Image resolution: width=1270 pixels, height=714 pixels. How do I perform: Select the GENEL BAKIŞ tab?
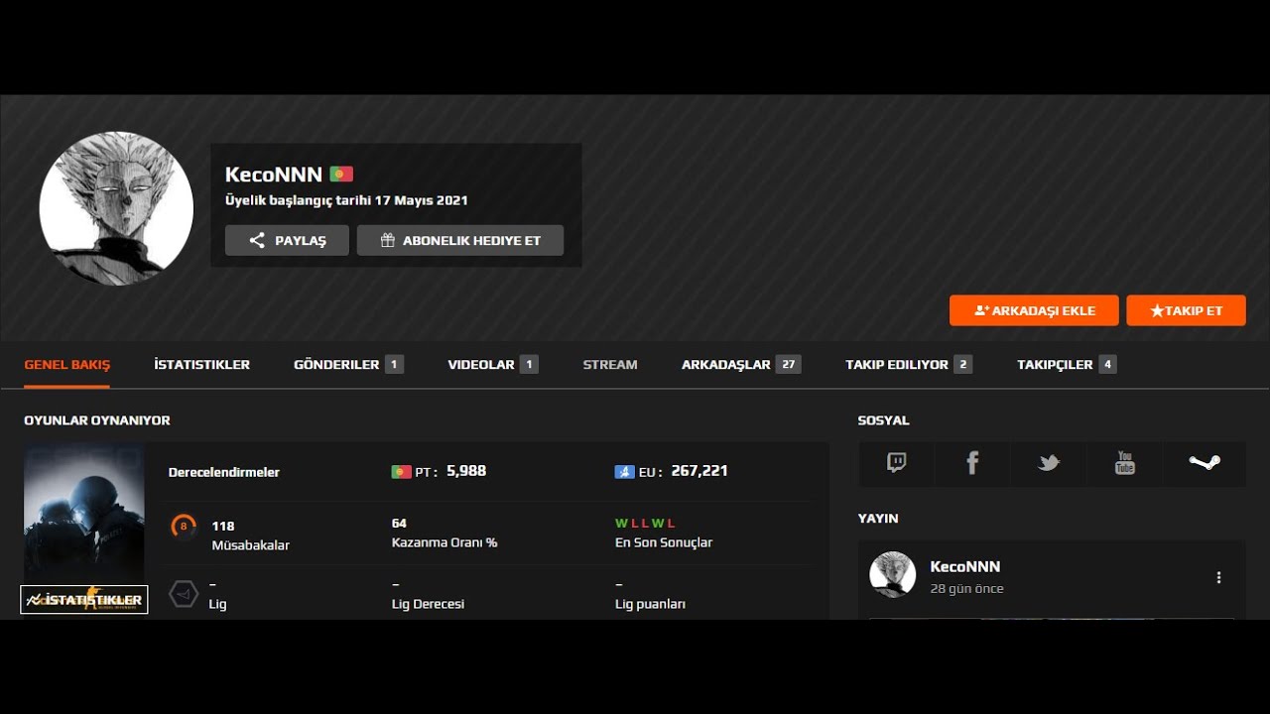[x=66, y=365]
